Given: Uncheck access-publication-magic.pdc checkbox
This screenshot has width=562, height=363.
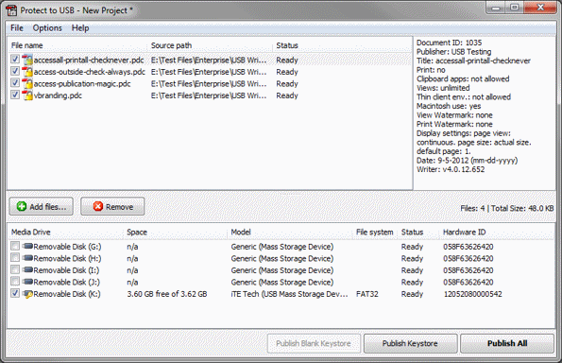Looking at the screenshot, I should [15, 83].
